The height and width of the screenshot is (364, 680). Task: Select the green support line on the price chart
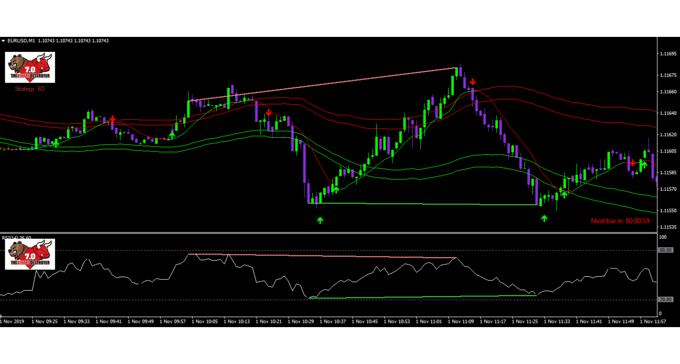pyautogui.click(x=423, y=204)
